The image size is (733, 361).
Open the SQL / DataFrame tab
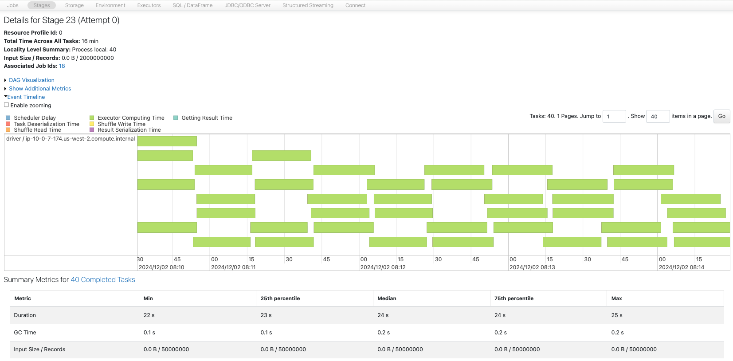pyautogui.click(x=192, y=5)
